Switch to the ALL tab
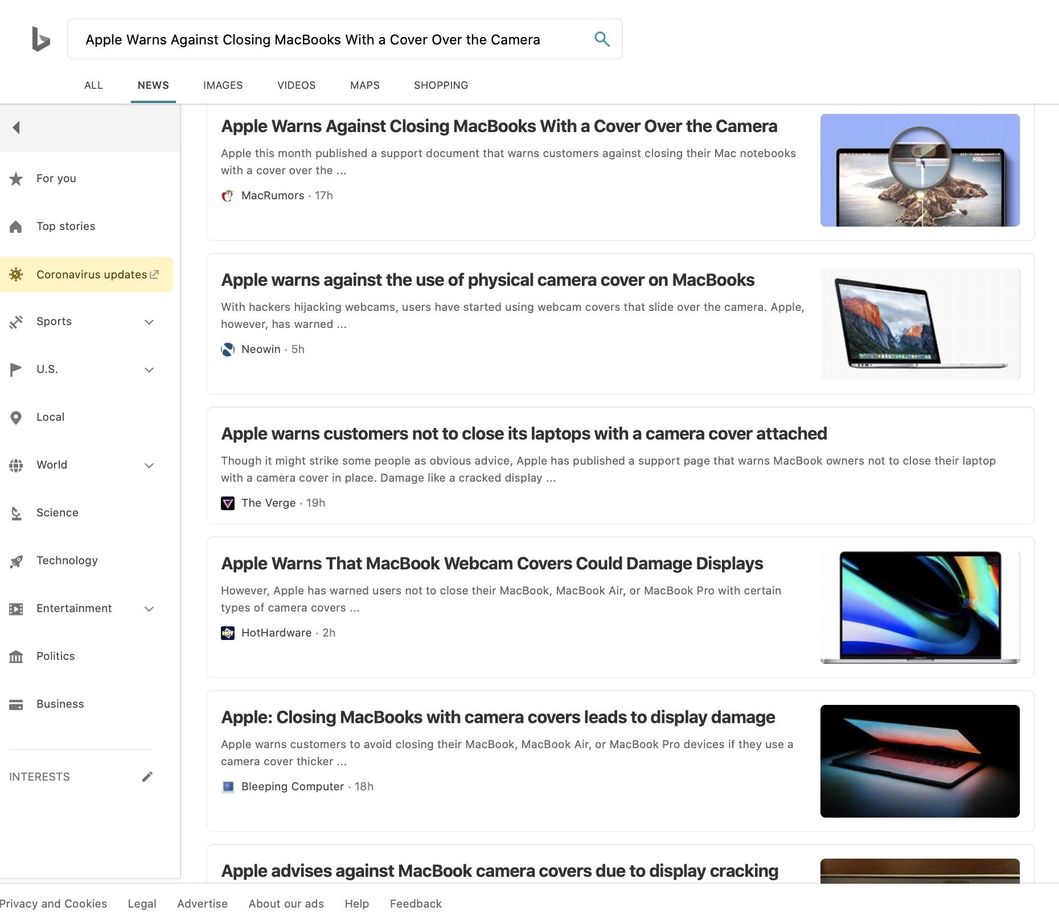Viewport: 1059px width, 915px height. [93, 85]
